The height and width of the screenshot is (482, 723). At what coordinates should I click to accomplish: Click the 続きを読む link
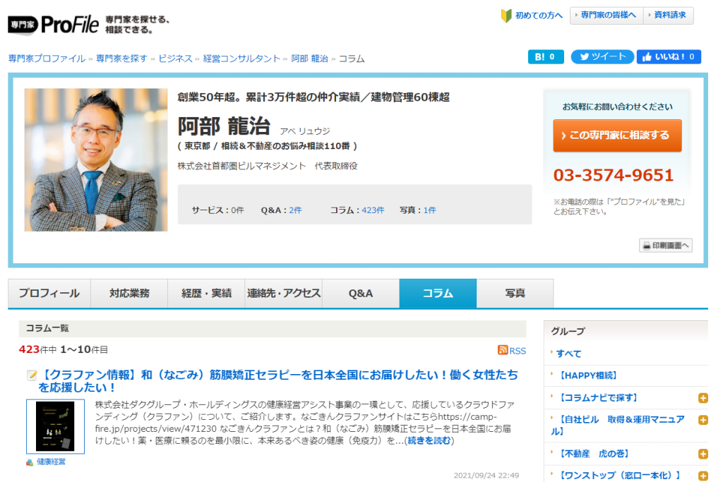pyautogui.click(x=429, y=441)
